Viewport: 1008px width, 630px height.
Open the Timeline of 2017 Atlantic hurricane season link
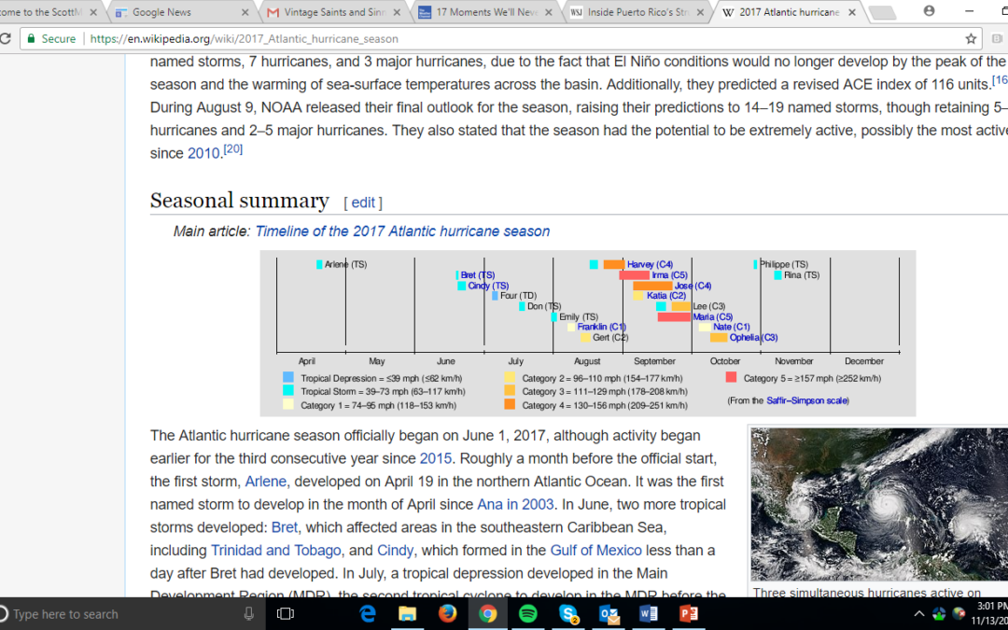(402, 231)
